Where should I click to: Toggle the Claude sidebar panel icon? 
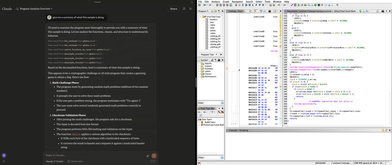(x=4, y=161)
